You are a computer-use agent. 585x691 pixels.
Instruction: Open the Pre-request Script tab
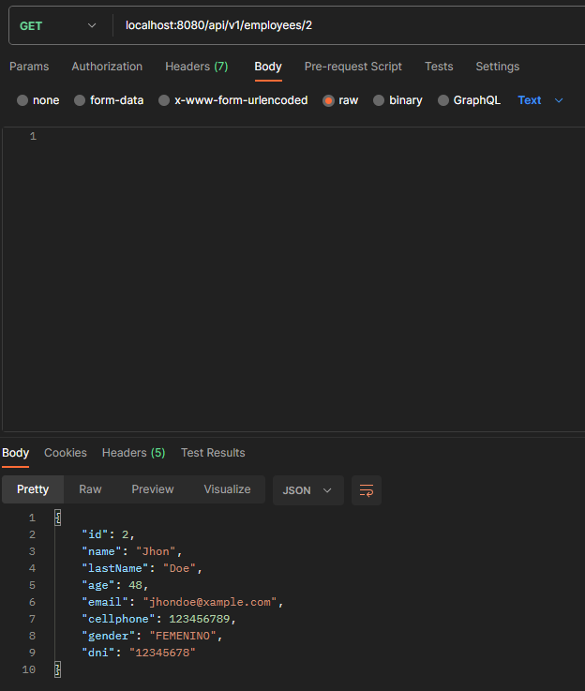pos(352,67)
